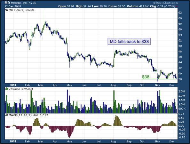
Task: Click the 500K volume axis label
Action: click(x=182, y=109)
